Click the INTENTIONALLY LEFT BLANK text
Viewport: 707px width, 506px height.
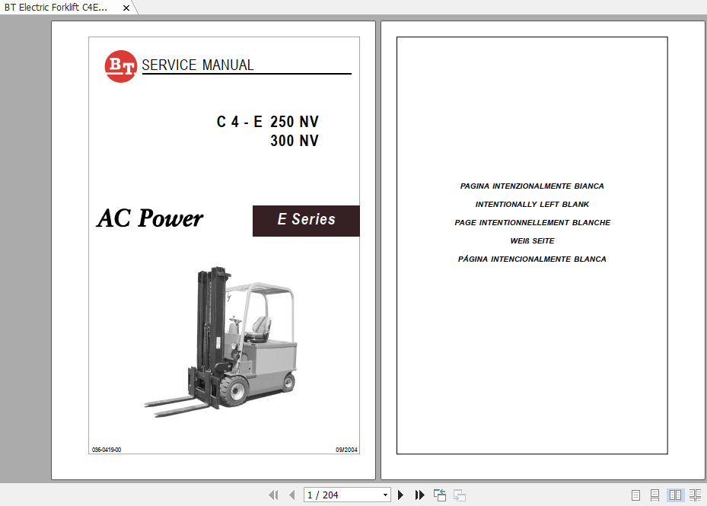532,204
